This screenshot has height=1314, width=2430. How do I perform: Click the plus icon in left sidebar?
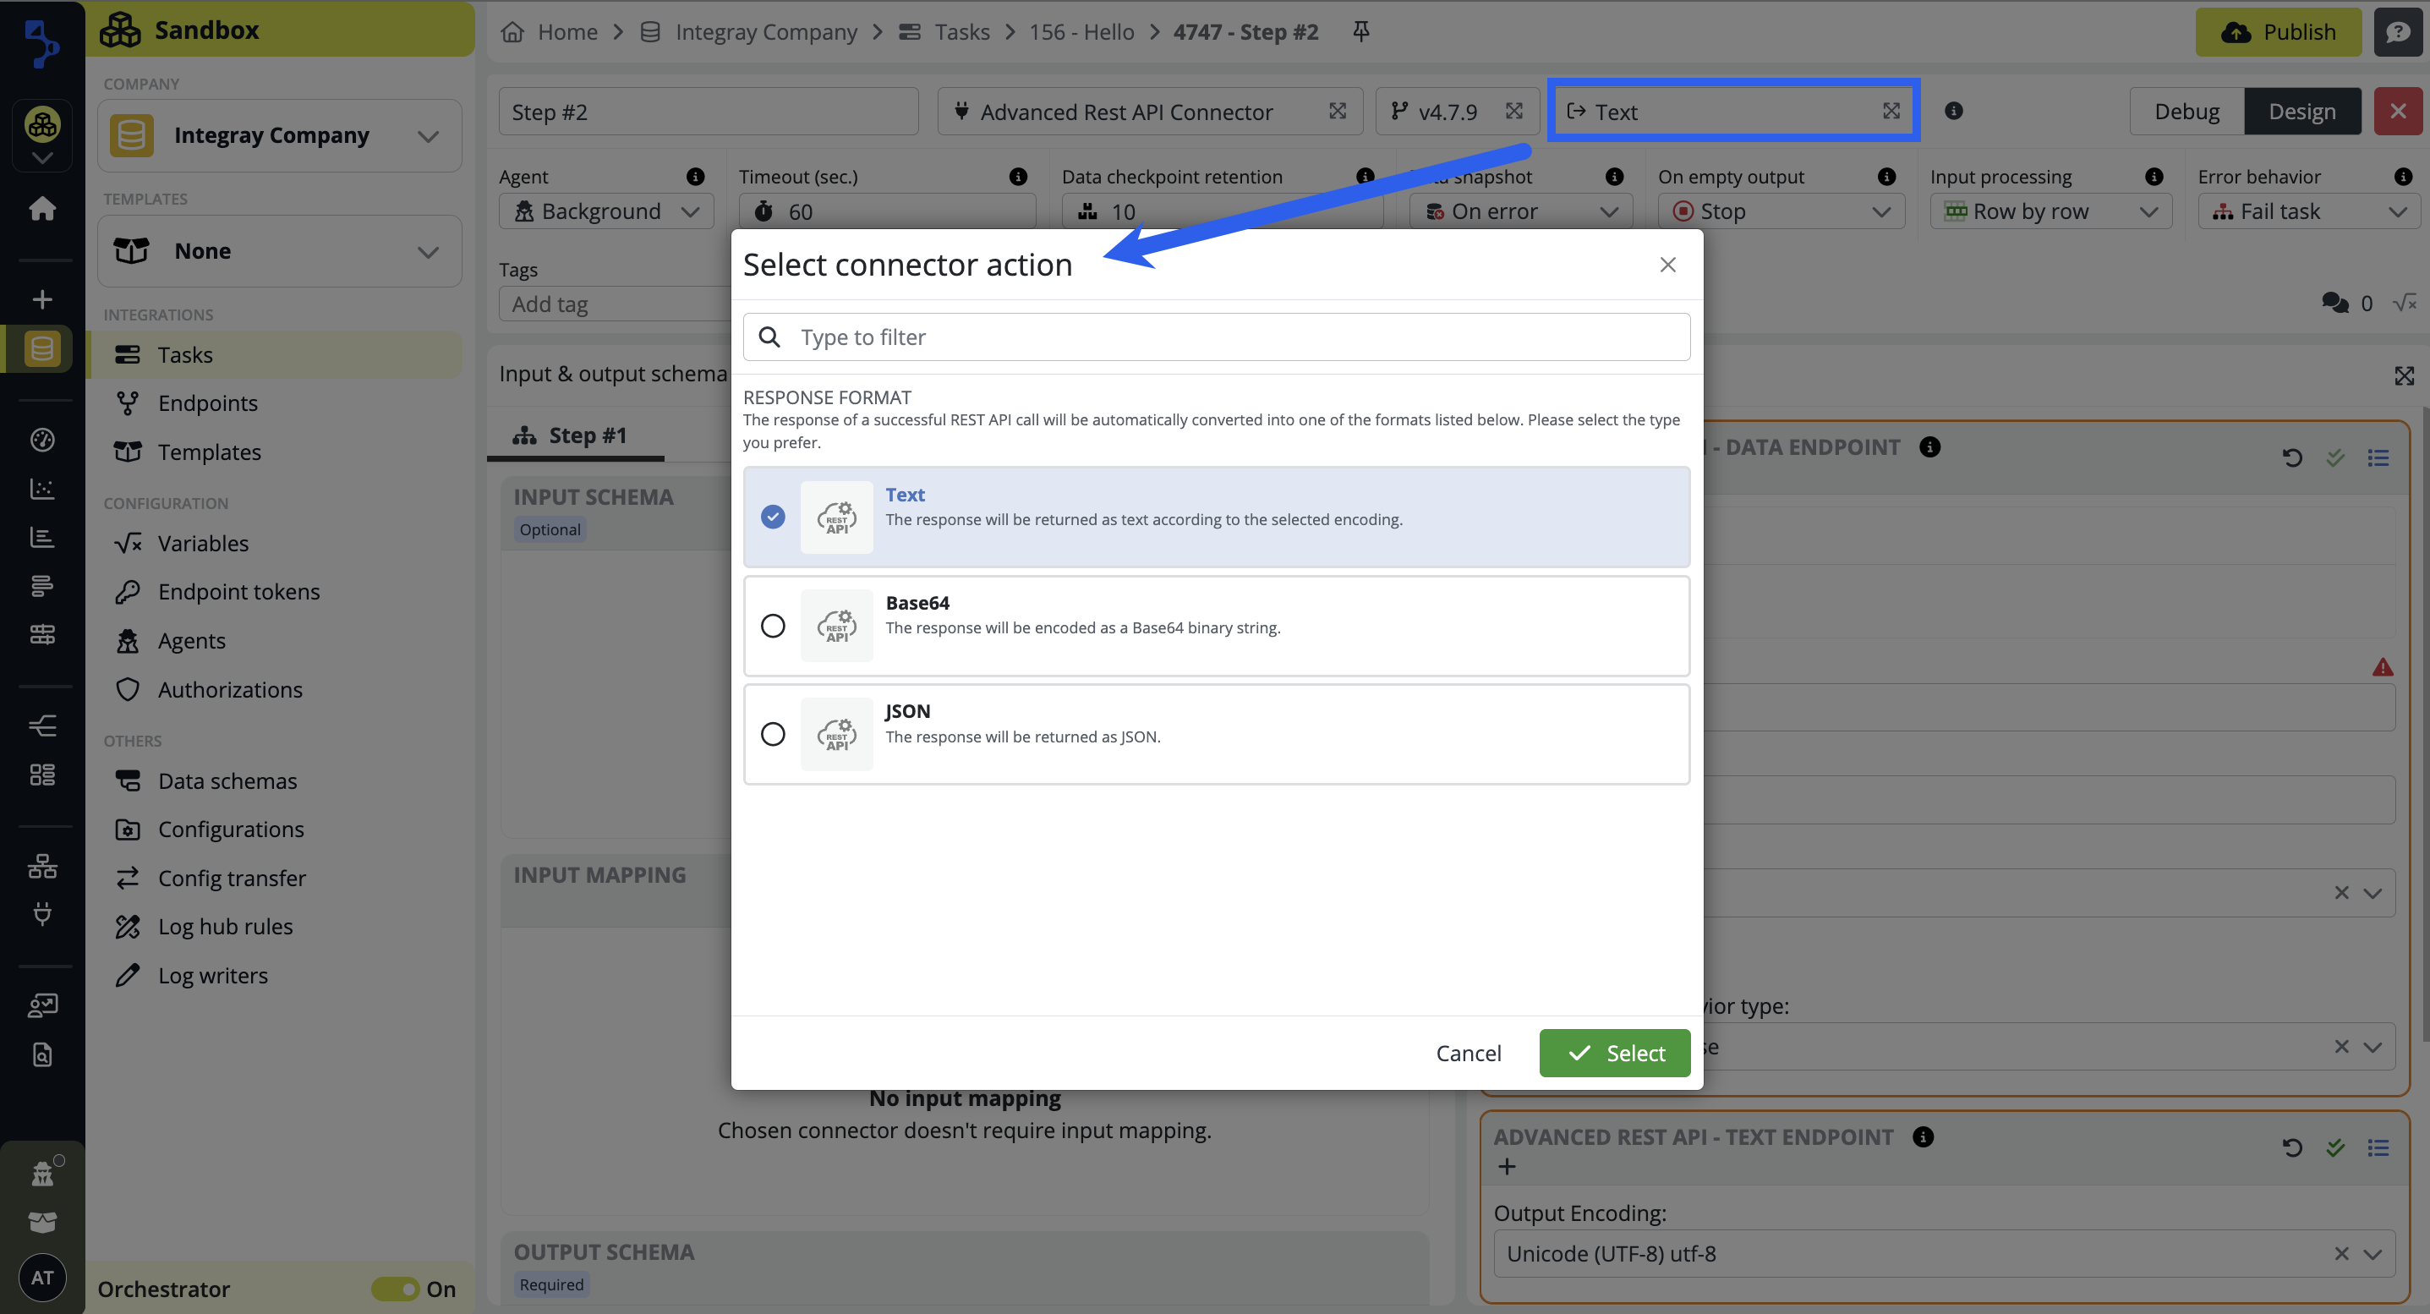pyautogui.click(x=41, y=300)
